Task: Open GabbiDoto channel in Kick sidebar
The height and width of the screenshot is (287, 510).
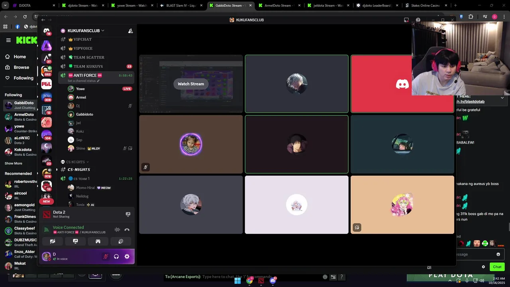Action: point(21,105)
